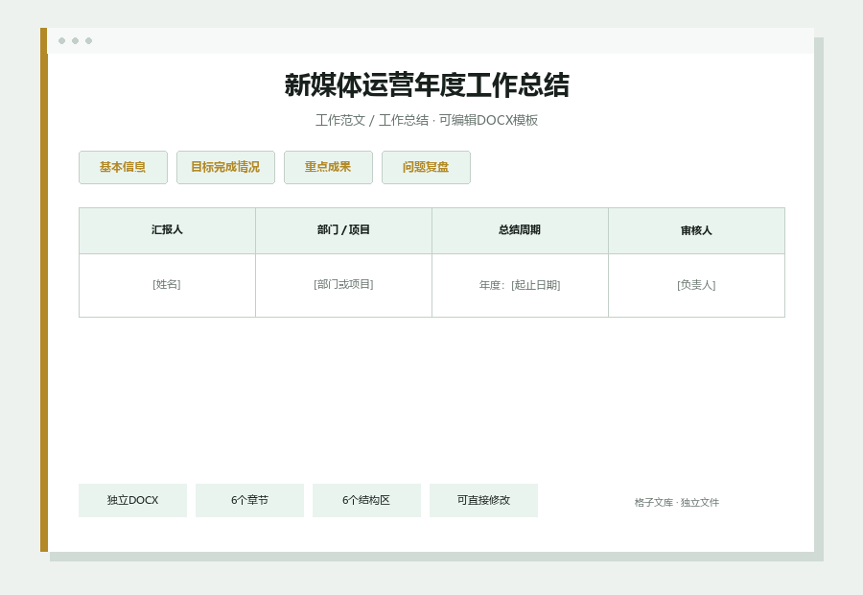Open the 问题复盘 tab
This screenshot has height=595, width=863.
pyautogui.click(x=426, y=168)
